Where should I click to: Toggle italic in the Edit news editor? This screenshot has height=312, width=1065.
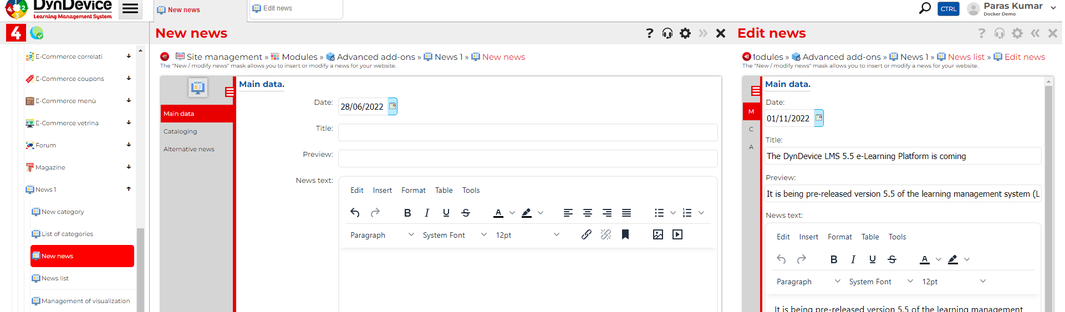point(853,259)
